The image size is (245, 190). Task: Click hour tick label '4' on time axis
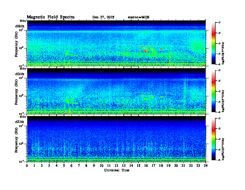(x=57, y=166)
